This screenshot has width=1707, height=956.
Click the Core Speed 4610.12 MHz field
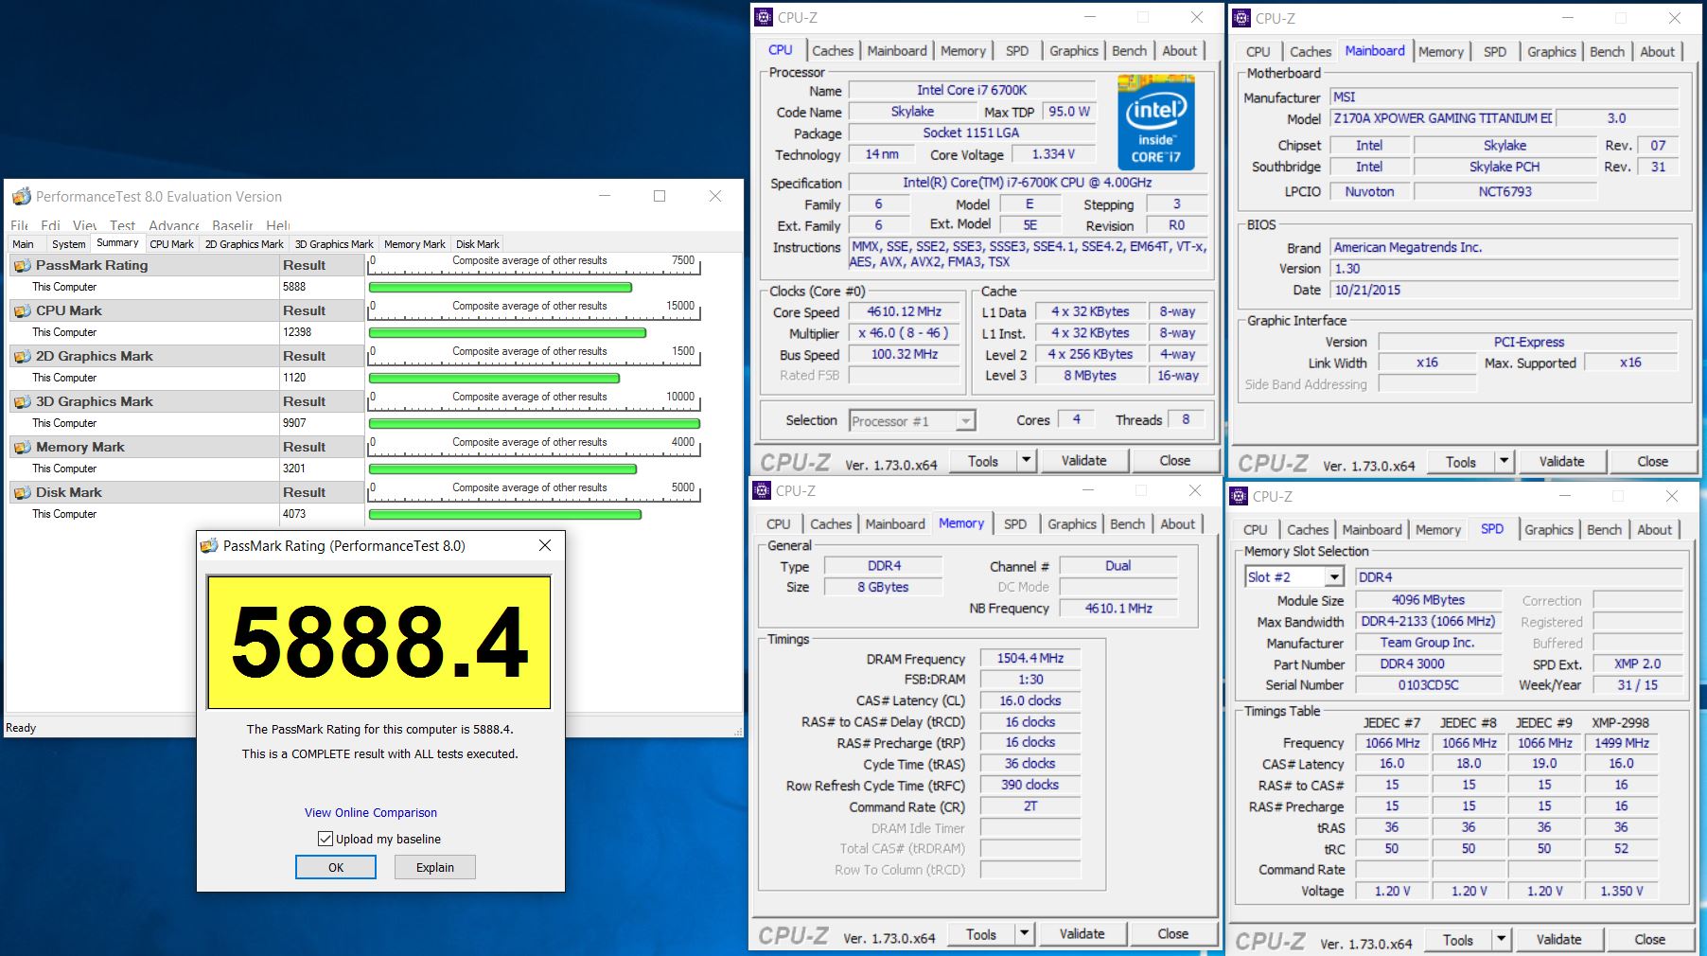pos(905,311)
